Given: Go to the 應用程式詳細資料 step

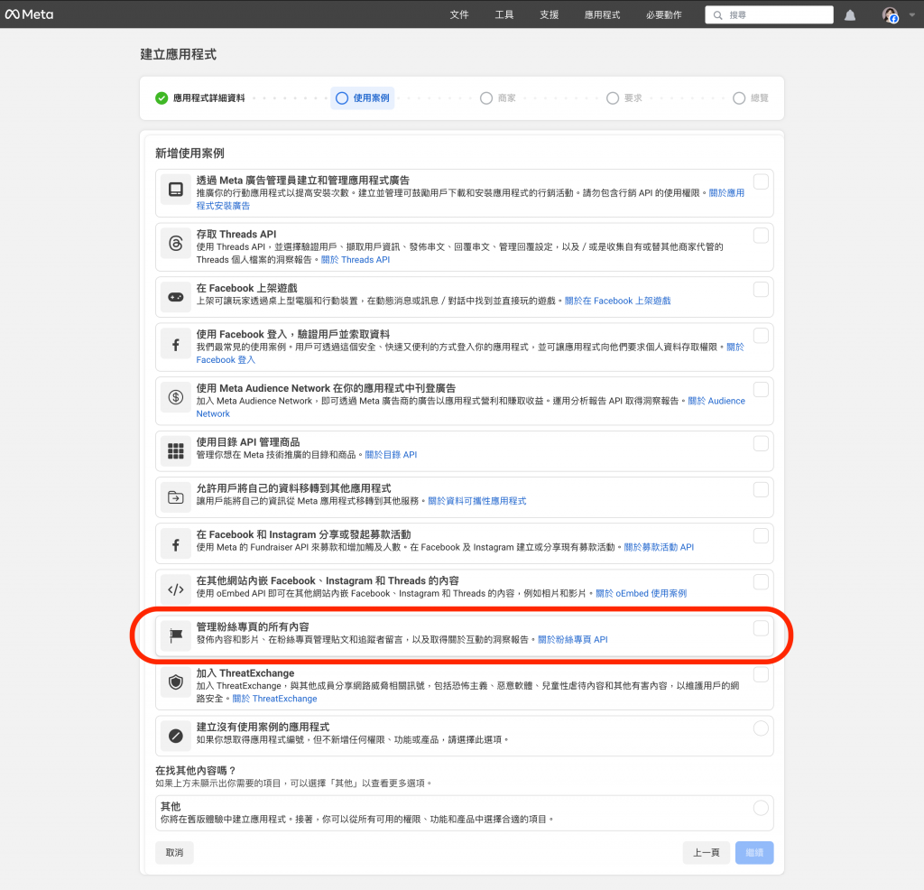Looking at the screenshot, I should click(x=200, y=97).
